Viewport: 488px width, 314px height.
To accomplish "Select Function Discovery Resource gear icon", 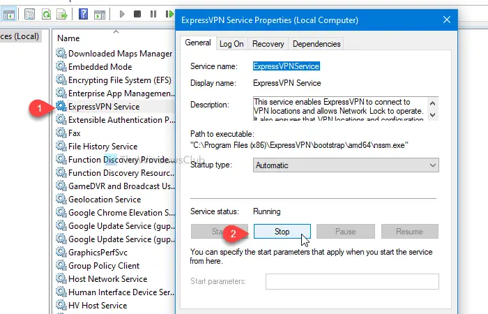I will 61,172.
